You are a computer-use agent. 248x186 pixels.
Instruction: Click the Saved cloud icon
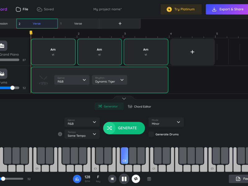[x=39, y=9]
